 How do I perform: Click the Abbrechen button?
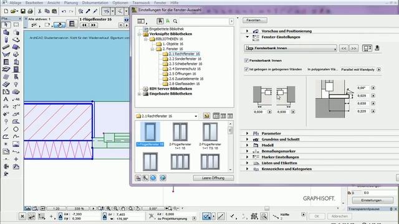tap(339, 217)
